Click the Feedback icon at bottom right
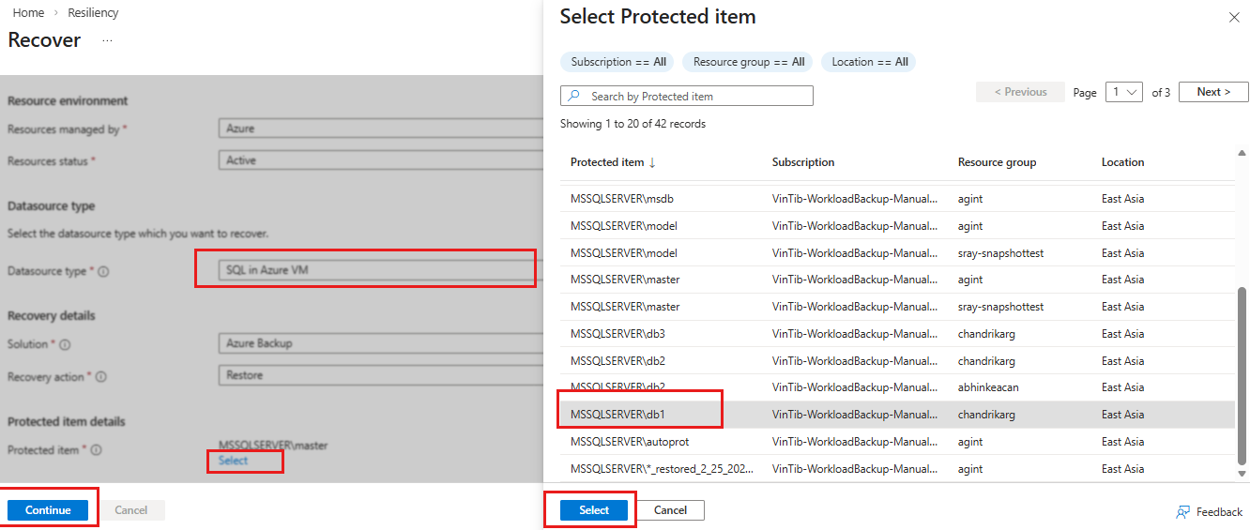Screen dimensions: 1250x530 (1183, 512)
